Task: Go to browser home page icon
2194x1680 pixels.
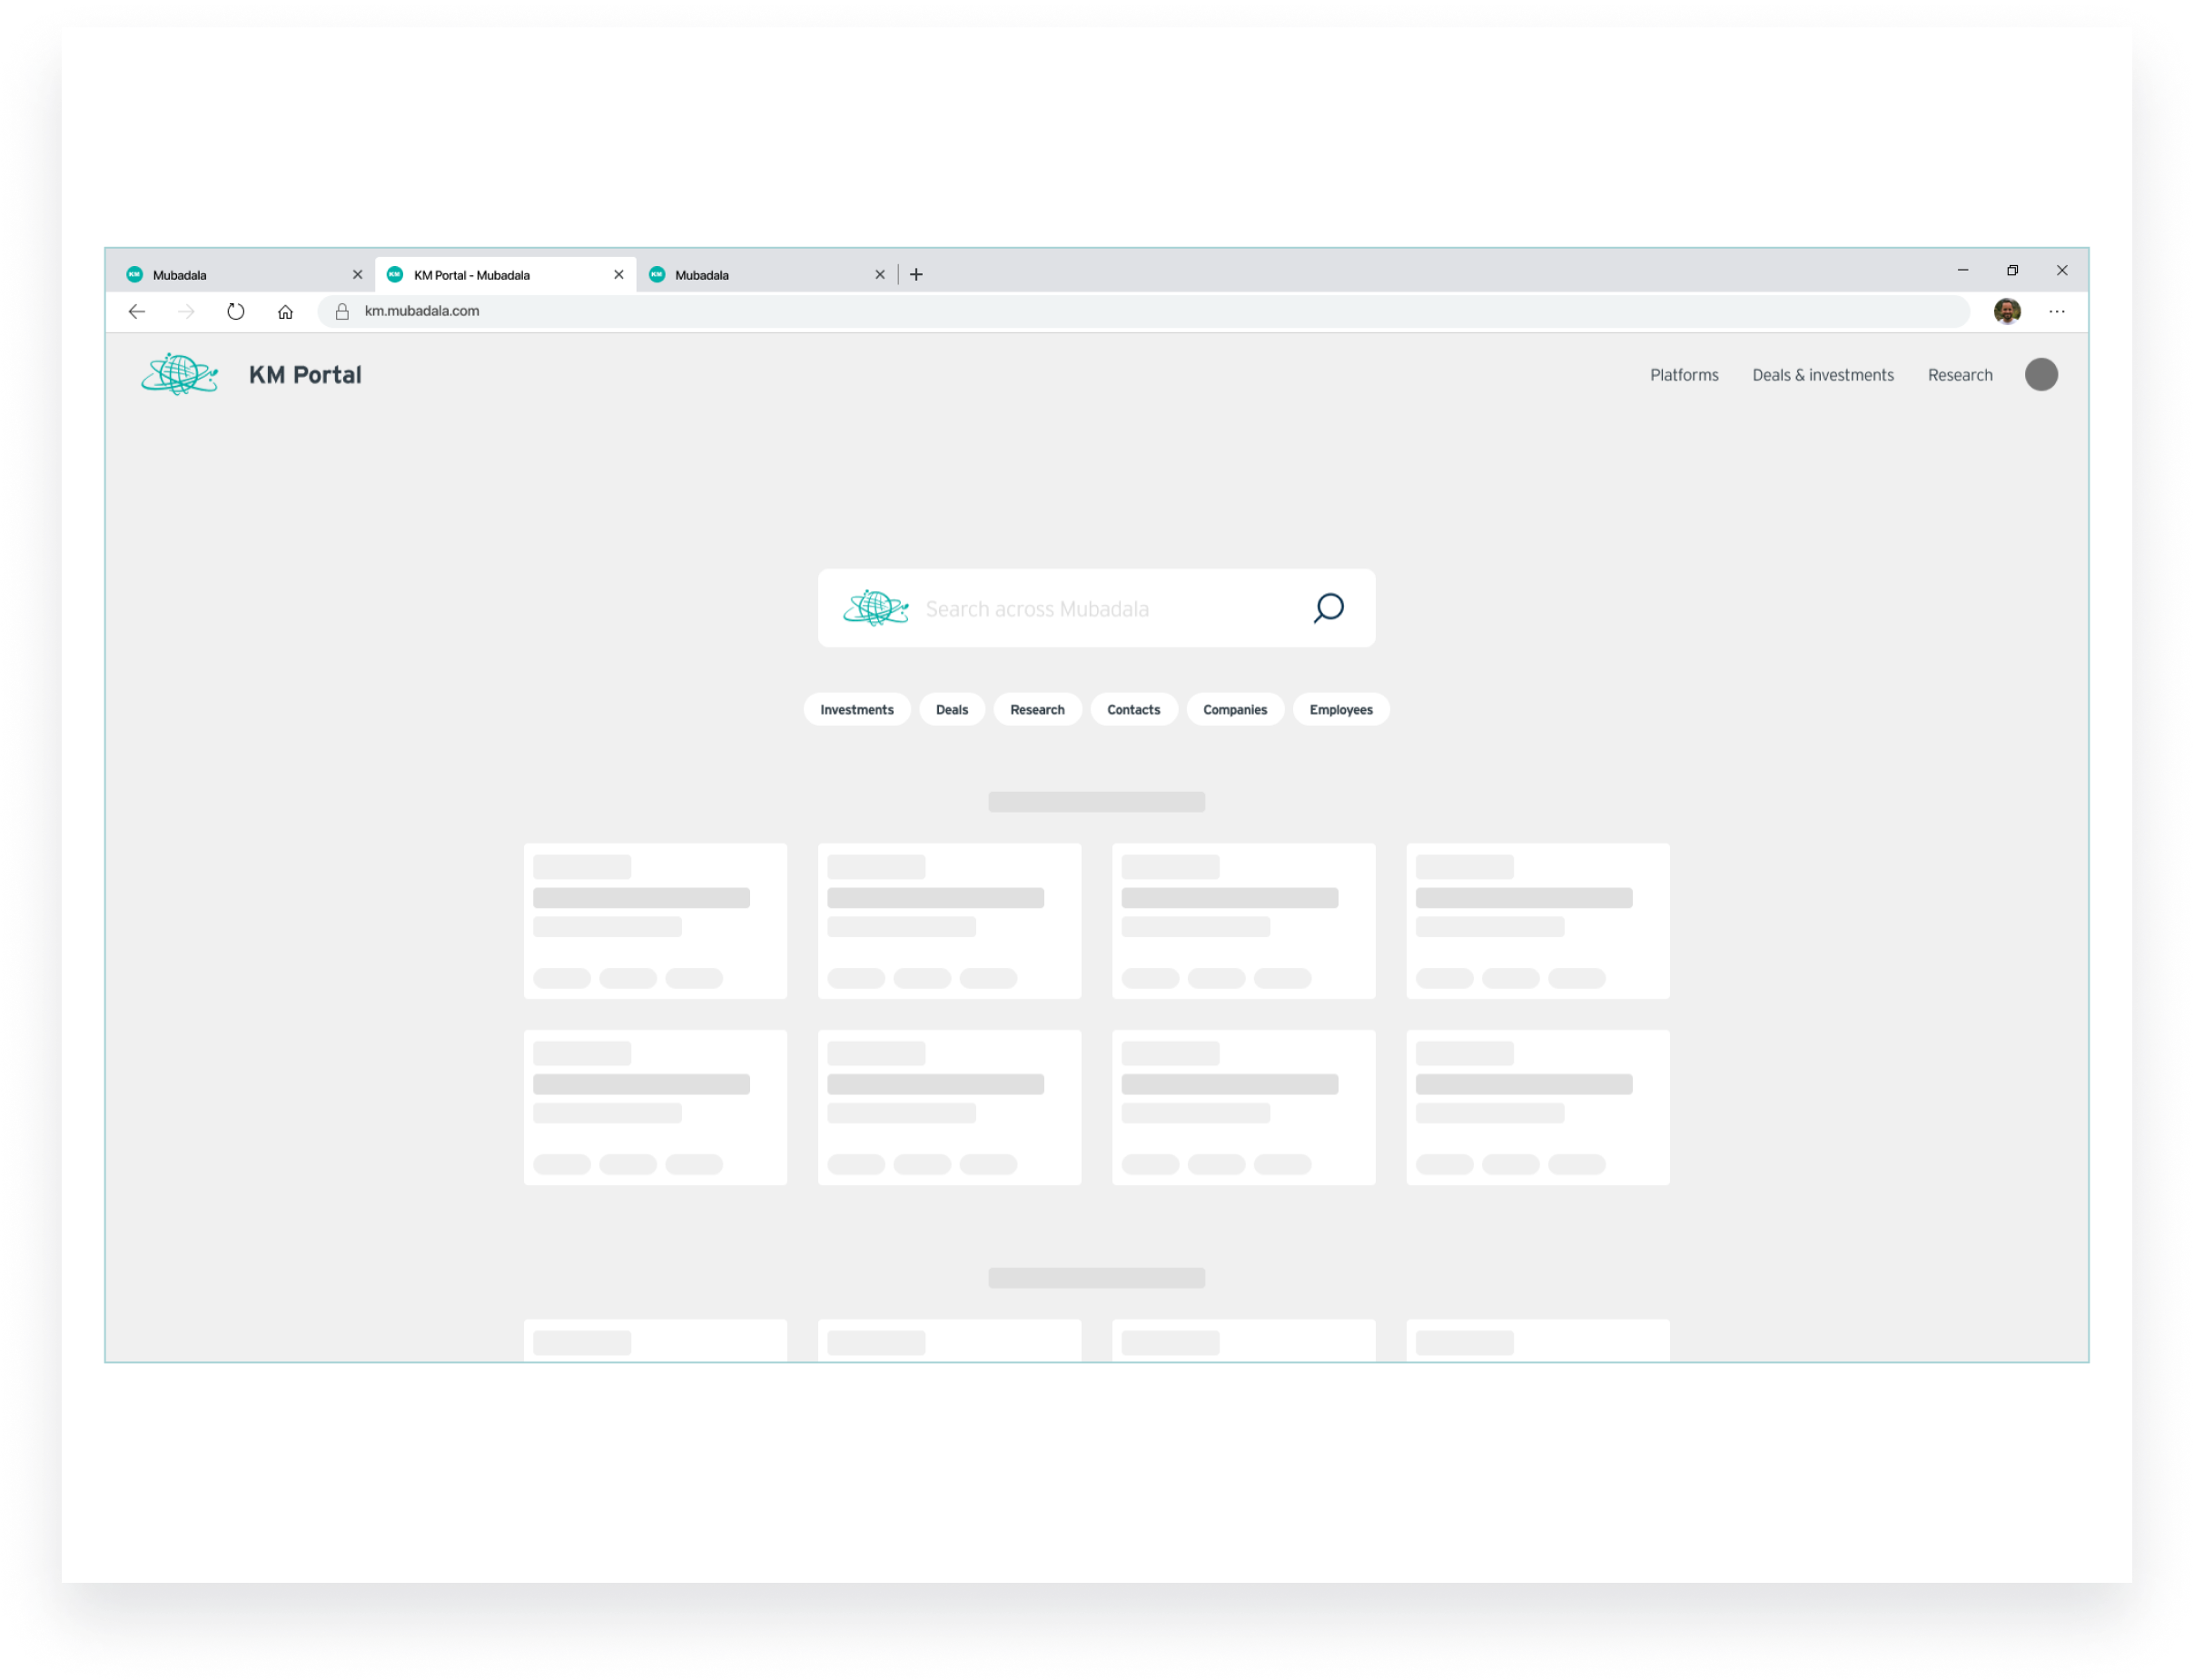Action: pos(285,312)
